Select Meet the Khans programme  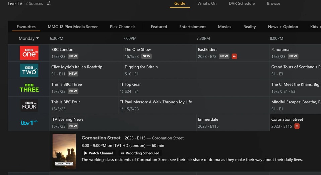pyautogui.click(x=302, y=88)
